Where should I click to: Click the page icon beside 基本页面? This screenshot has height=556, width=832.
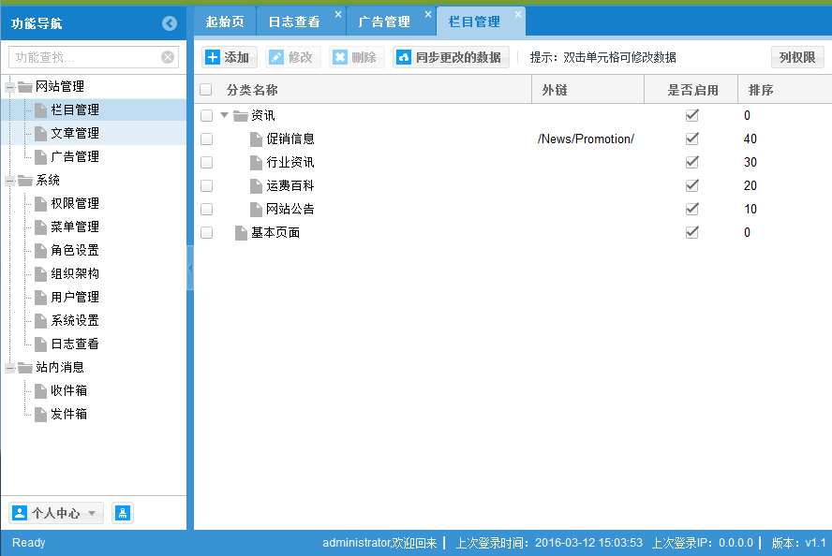coord(241,232)
